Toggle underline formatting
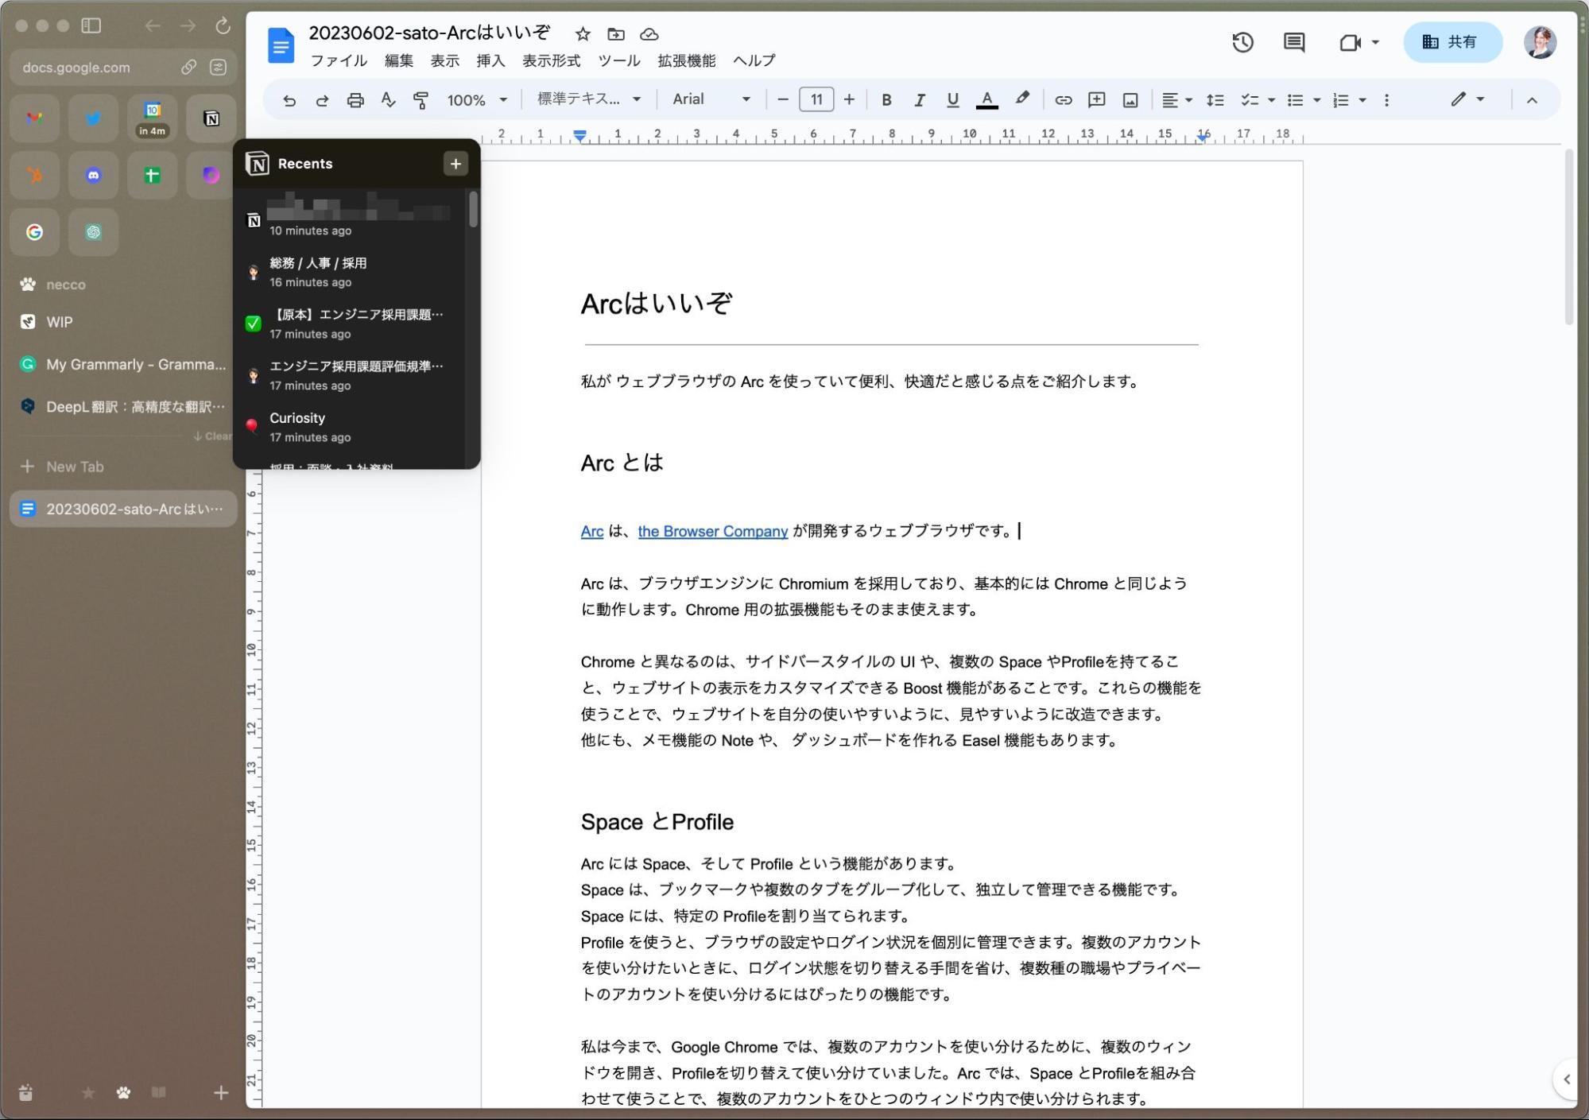The width and height of the screenshot is (1589, 1120). [952, 100]
